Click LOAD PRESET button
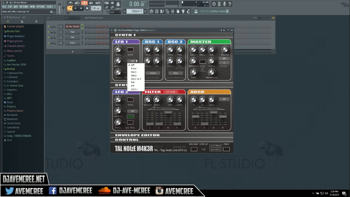The image size is (350, 197). (216, 146)
